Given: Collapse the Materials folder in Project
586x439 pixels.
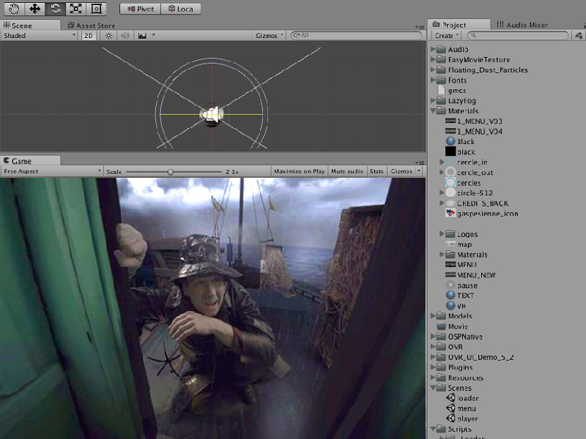Looking at the screenshot, I should point(433,111).
